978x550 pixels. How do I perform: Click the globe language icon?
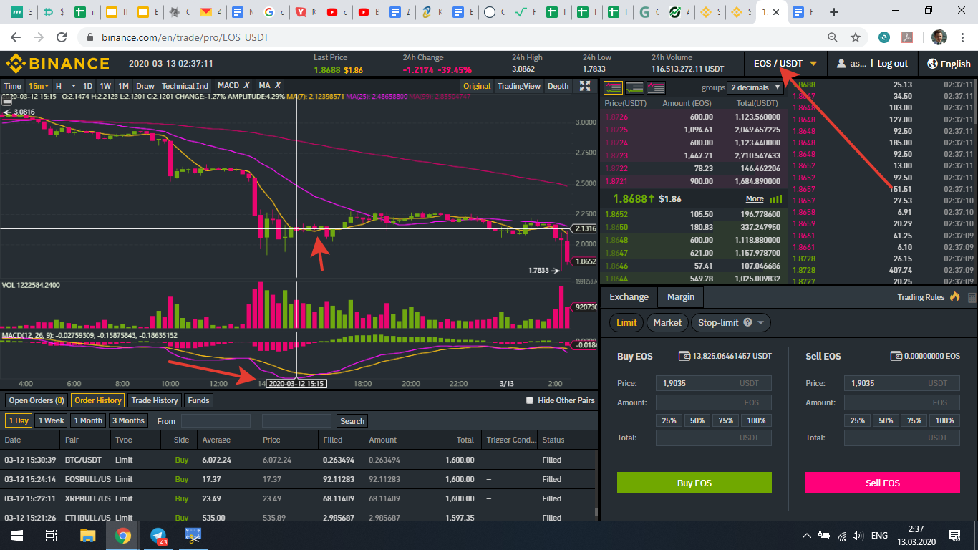[932, 64]
